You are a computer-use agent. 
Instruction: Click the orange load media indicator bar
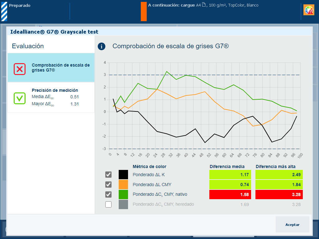coord(144,12)
